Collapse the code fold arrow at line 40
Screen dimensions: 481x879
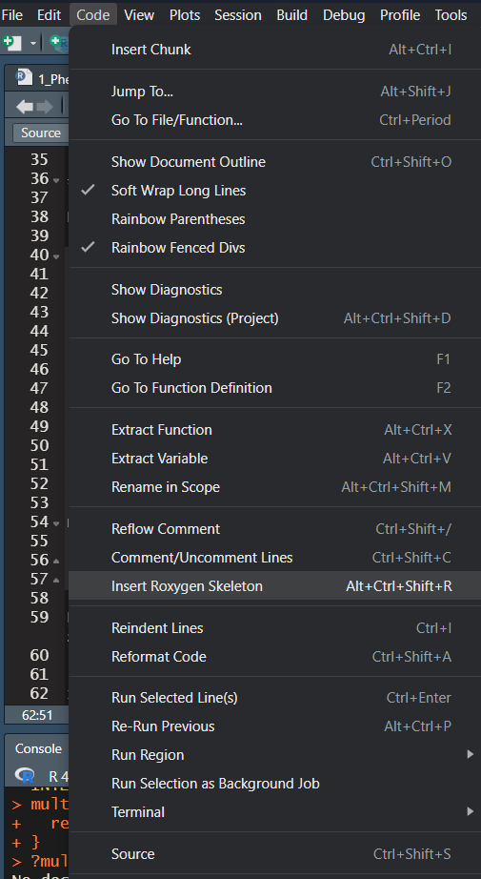pyautogui.click(x=56, y=256)
